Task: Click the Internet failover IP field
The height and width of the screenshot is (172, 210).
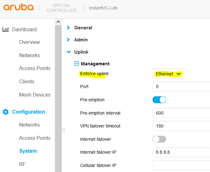Action: click(181, 152)
